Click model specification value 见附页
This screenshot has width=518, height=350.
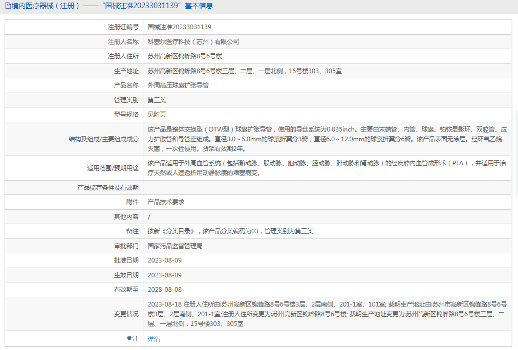(157, 114)
